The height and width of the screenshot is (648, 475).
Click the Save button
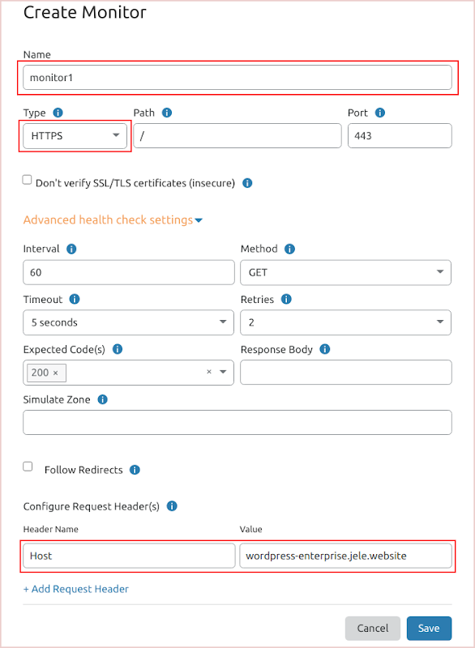point(429,629)
